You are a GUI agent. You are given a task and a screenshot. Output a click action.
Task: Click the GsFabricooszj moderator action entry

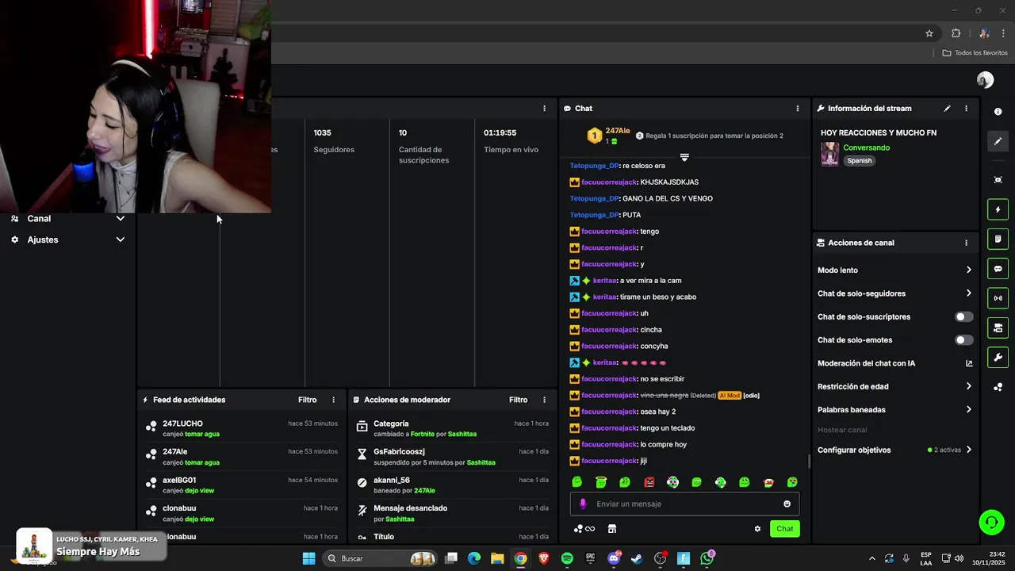tap(451, 457)
